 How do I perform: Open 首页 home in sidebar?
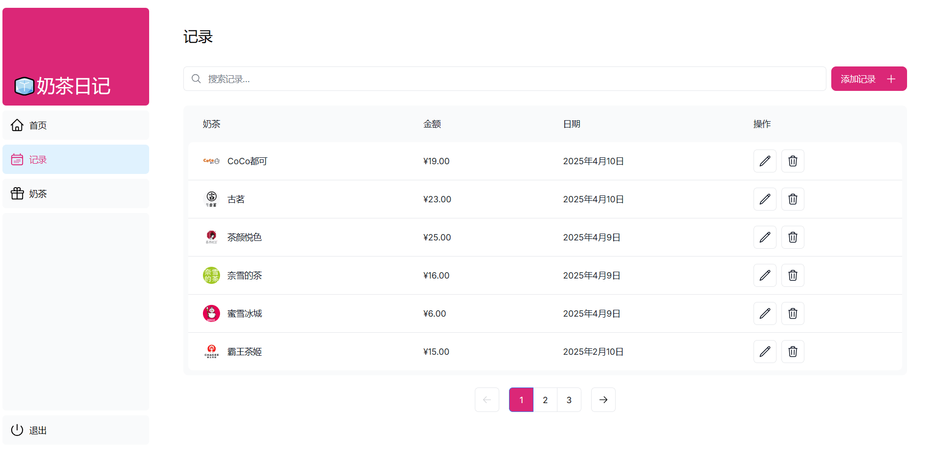click(x=76, y=125)
